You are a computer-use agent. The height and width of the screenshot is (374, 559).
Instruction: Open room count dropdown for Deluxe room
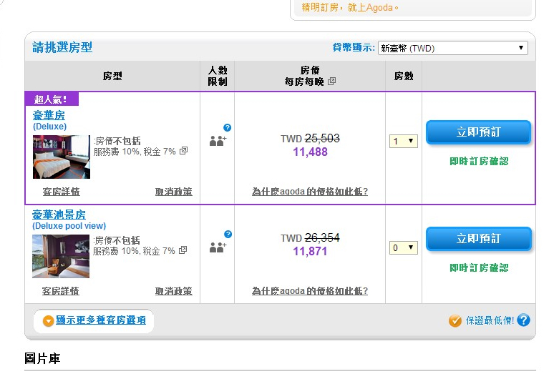[403, 141]
